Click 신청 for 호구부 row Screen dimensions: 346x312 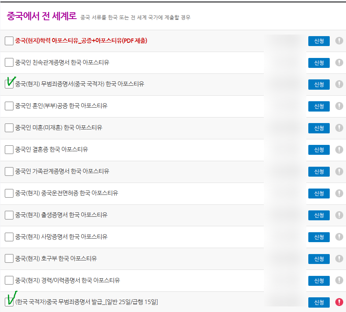[319, 259]
